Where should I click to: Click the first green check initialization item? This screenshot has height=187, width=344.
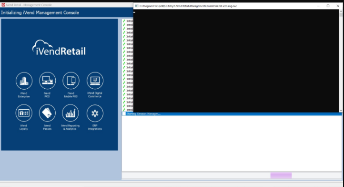pos(128,21)
